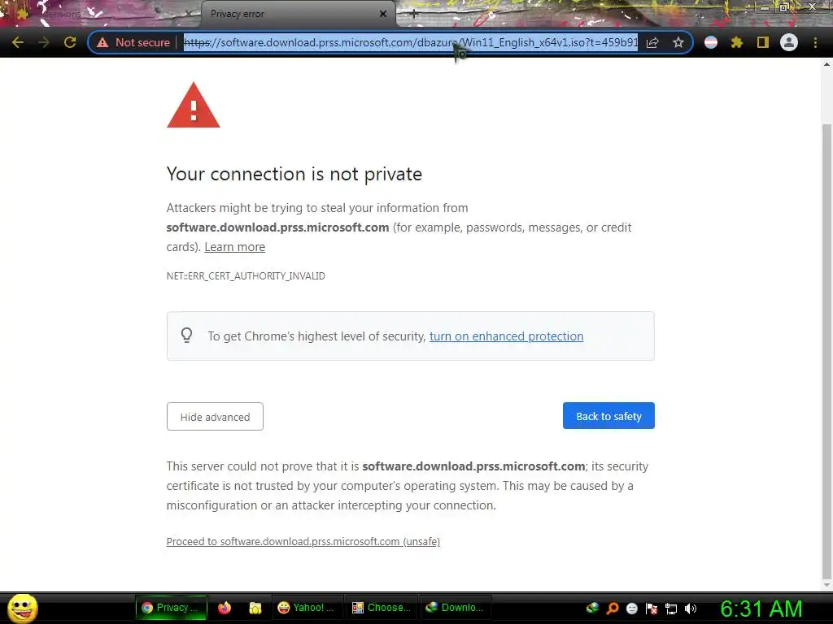Screen dimensions: 833x624
Task: Click turn on enhanced protection link
Action: point(506,336)
